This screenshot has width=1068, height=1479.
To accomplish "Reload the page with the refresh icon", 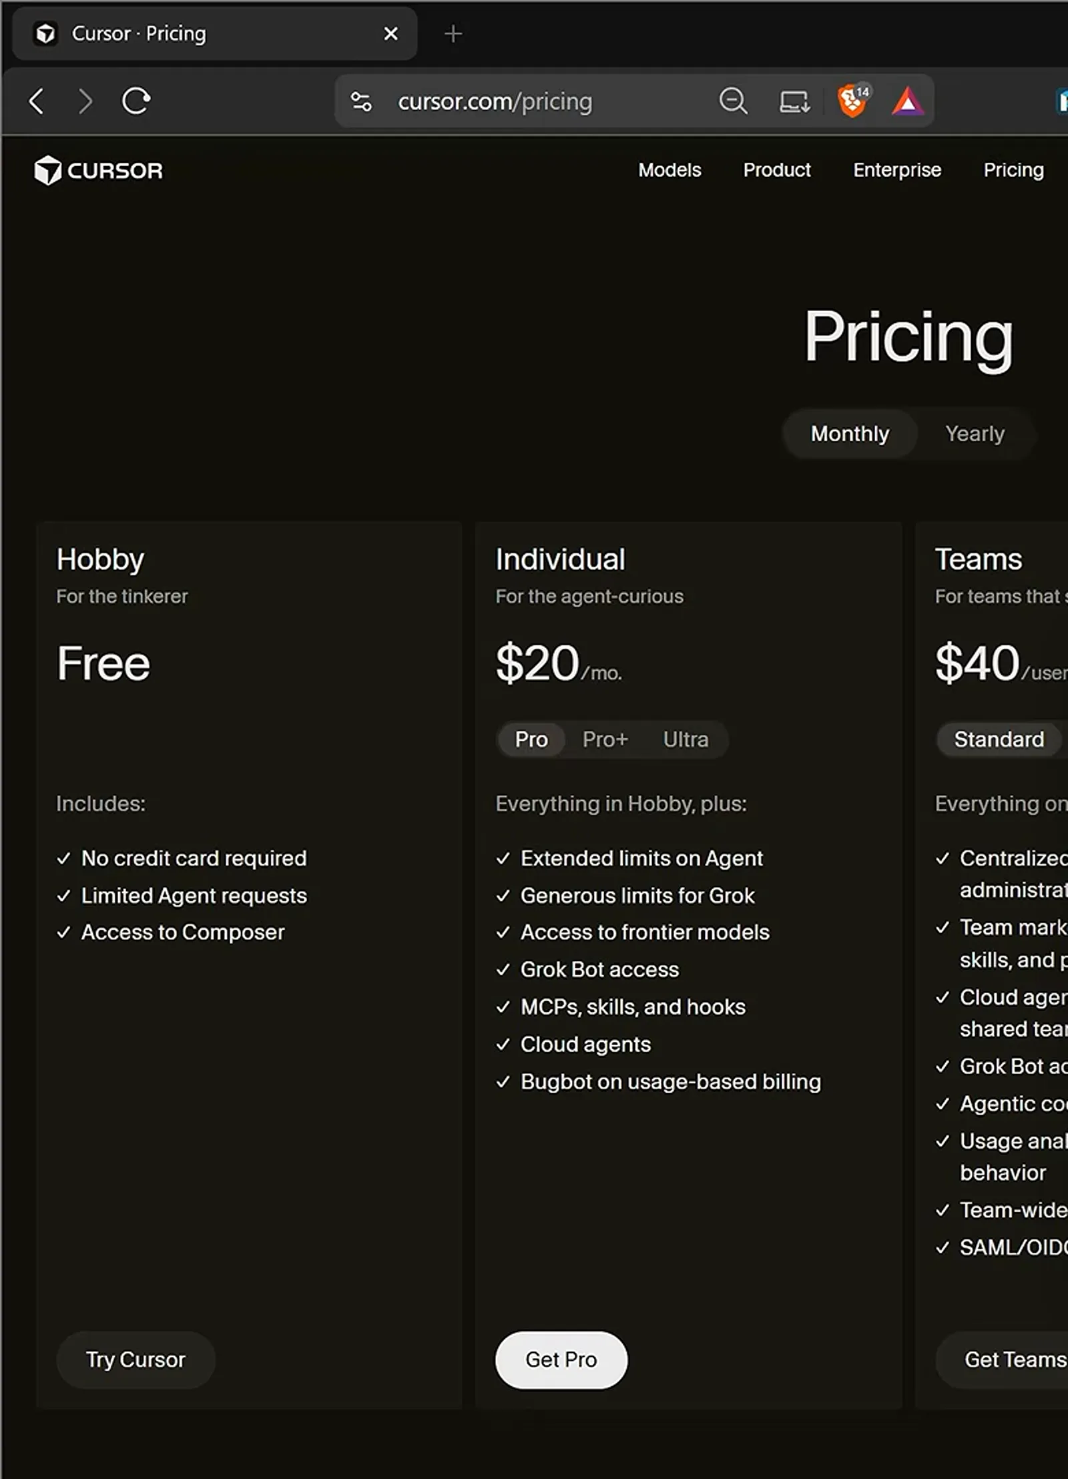I will tap(136, 101).
